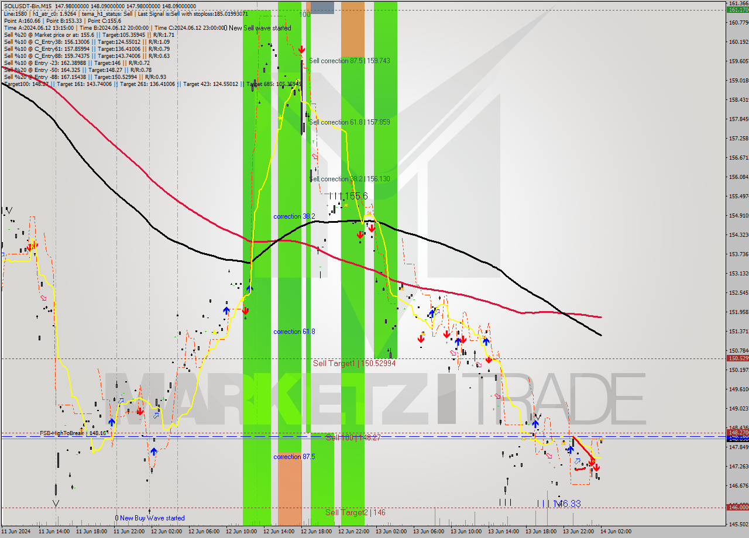Click the hollow blue up arrow near 13 Jun 06:00
This screenshot has height=538, width=749.
tap(437, 312)
